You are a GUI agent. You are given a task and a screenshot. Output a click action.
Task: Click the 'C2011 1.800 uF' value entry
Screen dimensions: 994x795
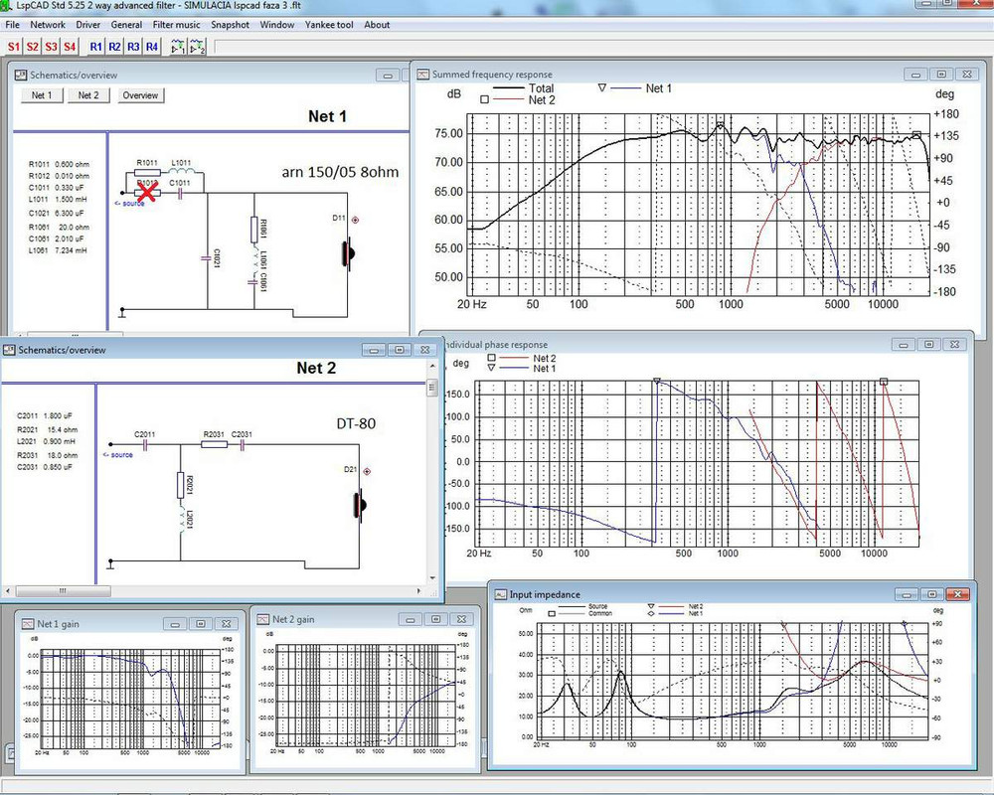point(45,416)
